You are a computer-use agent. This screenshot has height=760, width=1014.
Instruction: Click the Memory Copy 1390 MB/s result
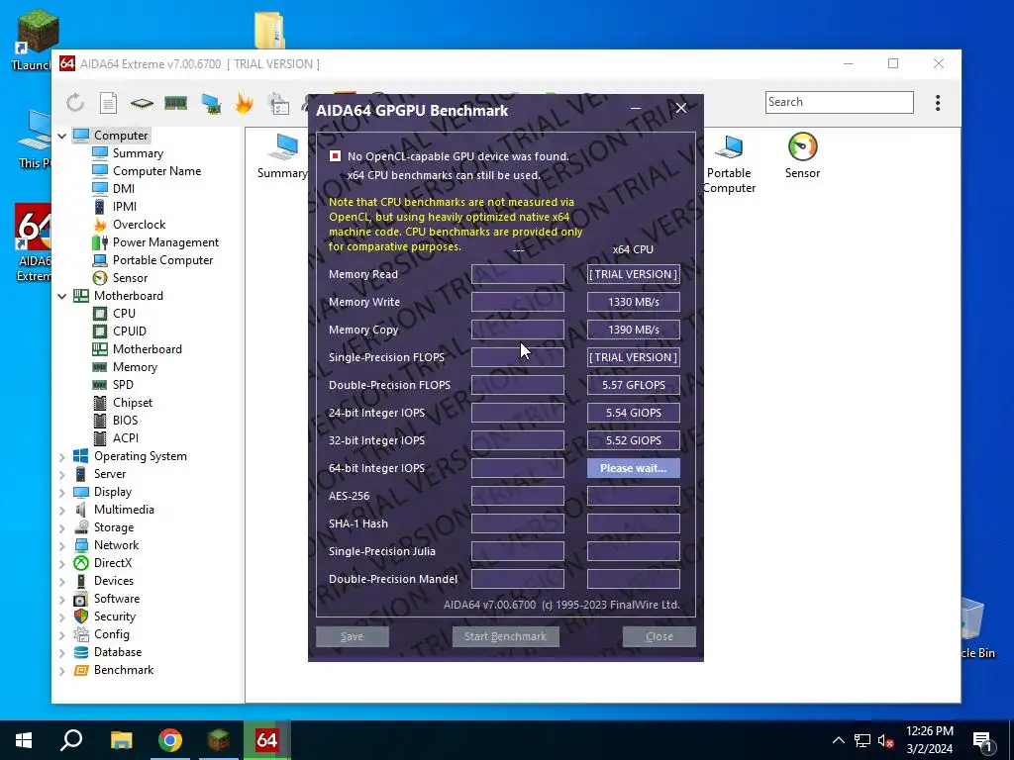(x=634, y=330)
